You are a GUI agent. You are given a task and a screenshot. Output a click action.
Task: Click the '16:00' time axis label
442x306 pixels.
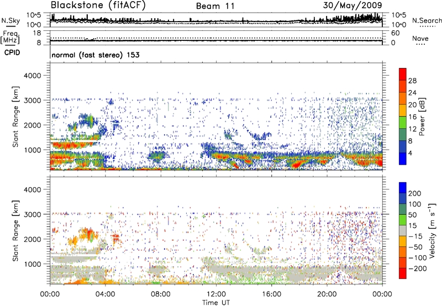(x=271, y=294)
